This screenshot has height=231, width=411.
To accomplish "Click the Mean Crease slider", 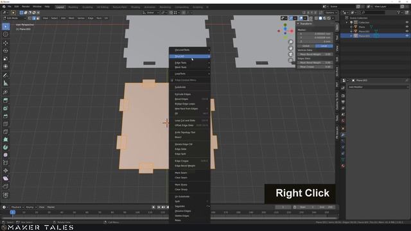I will coord(315,67).
